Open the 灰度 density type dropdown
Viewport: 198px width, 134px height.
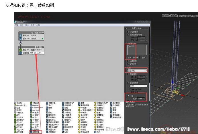pos(138,86)
